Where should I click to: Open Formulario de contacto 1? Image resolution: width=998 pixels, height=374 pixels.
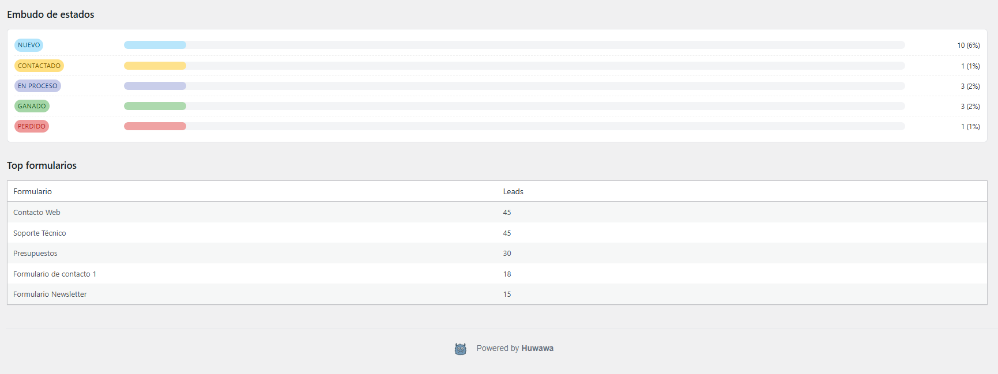click(x=55, y=274)
